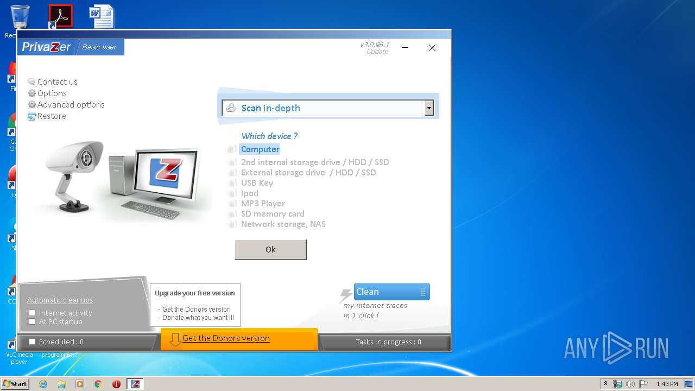Click the Upgrade your free version box
The height and width of the screenshot is (391, 695).
click(x=195, y=305)
